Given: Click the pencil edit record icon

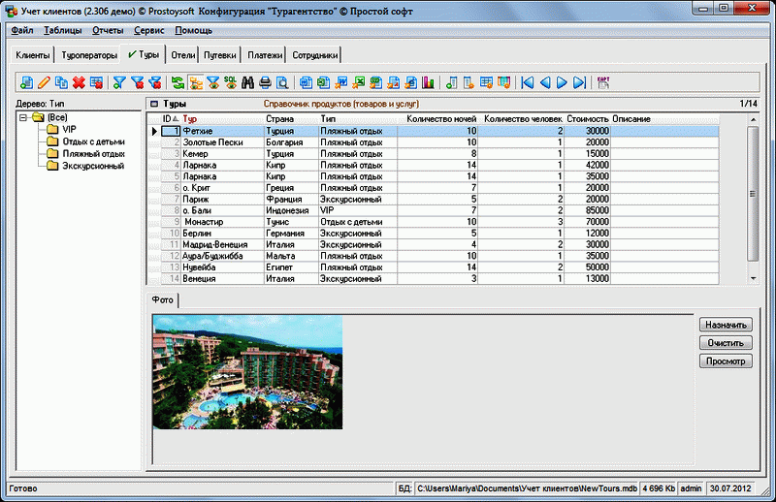Looking at the screenshot, I should pos(44,82).
